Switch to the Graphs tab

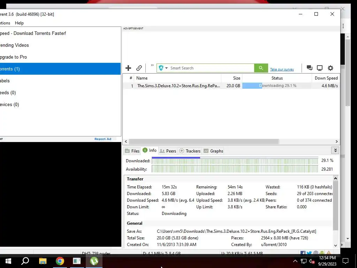pyautogui.click(x=213, y=151)
